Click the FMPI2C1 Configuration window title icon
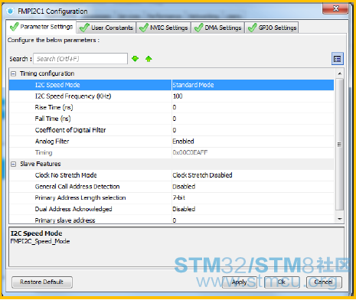Viewport: 356px width, 300px height. [11, 11]
